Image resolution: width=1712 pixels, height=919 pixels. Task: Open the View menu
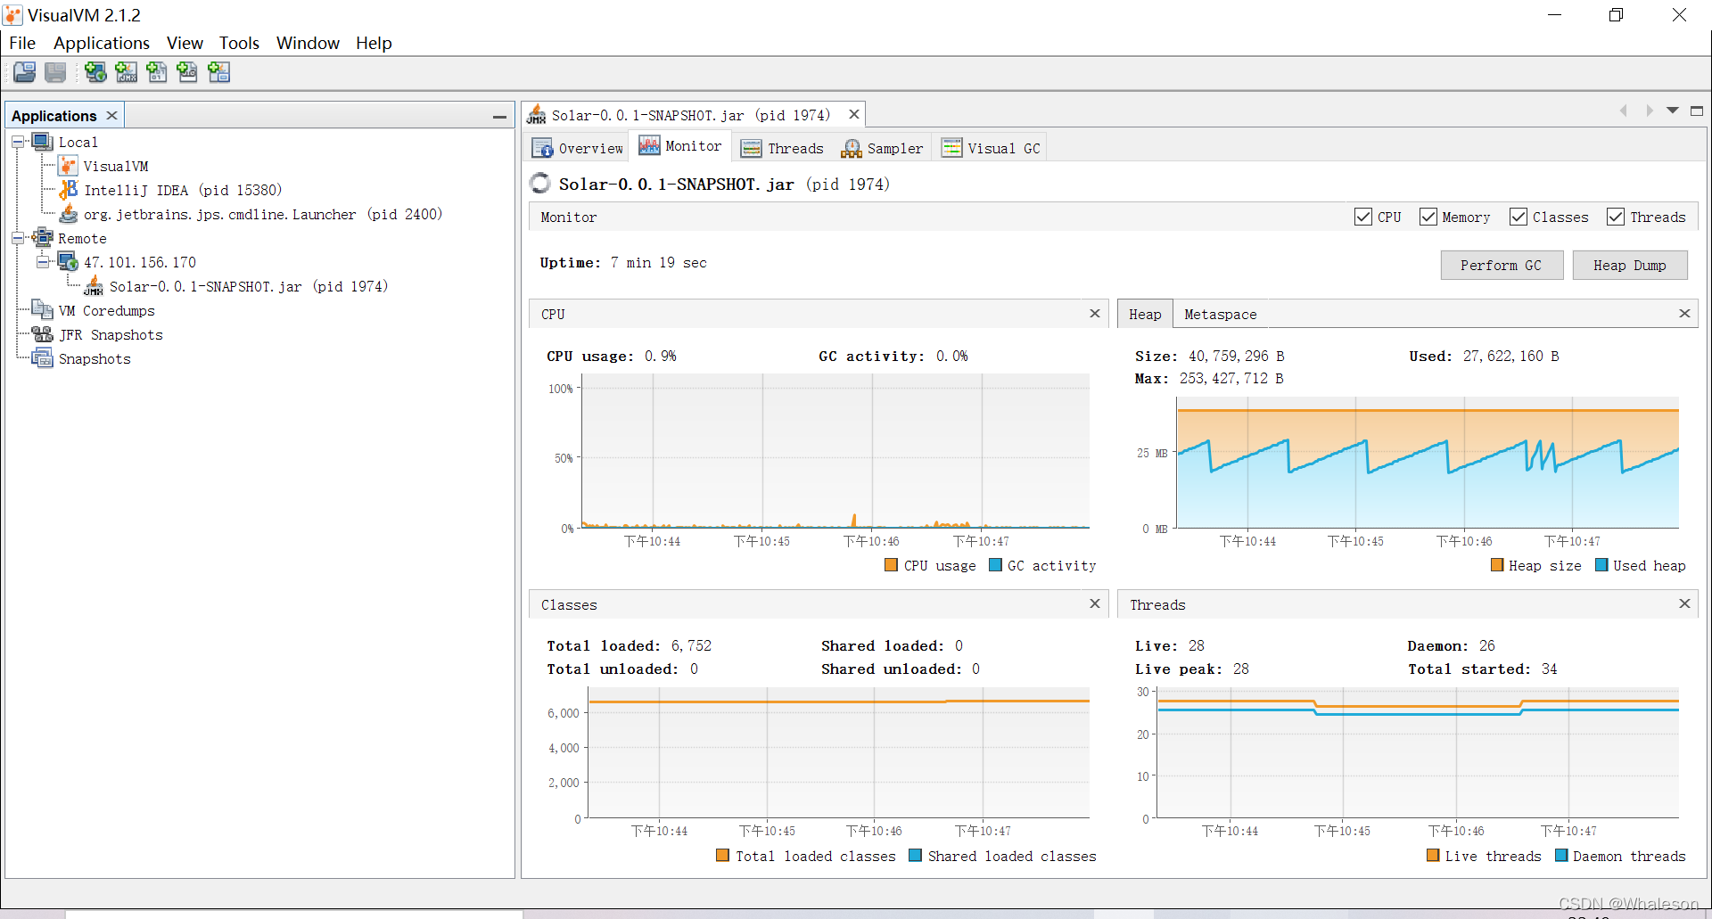point(185,43)
